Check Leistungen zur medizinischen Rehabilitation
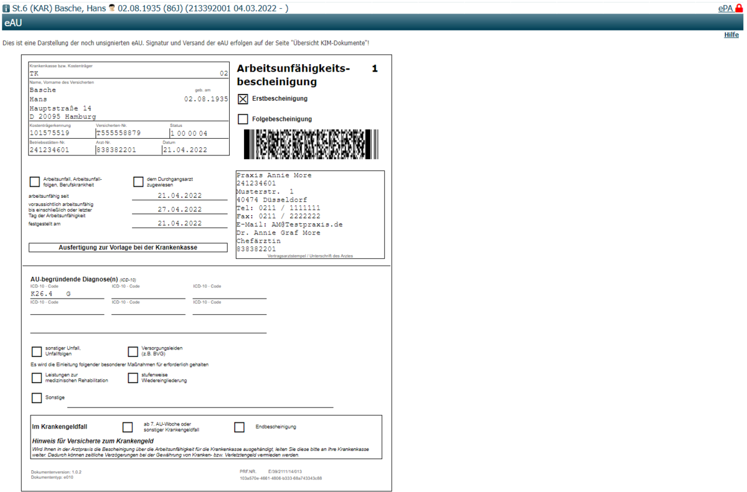Screen dimensions: 747x492 pos(37,378)
